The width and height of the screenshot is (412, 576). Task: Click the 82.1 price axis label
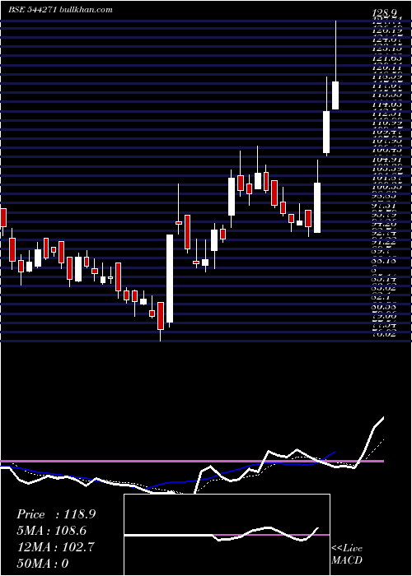coord(381,296)
